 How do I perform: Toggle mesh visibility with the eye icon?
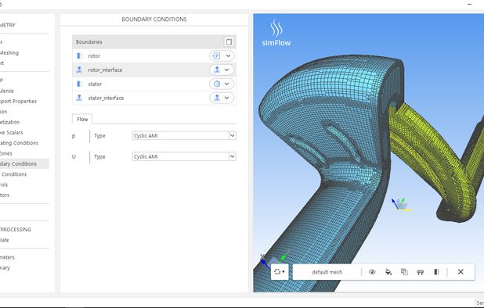click(x=372, y=272)
